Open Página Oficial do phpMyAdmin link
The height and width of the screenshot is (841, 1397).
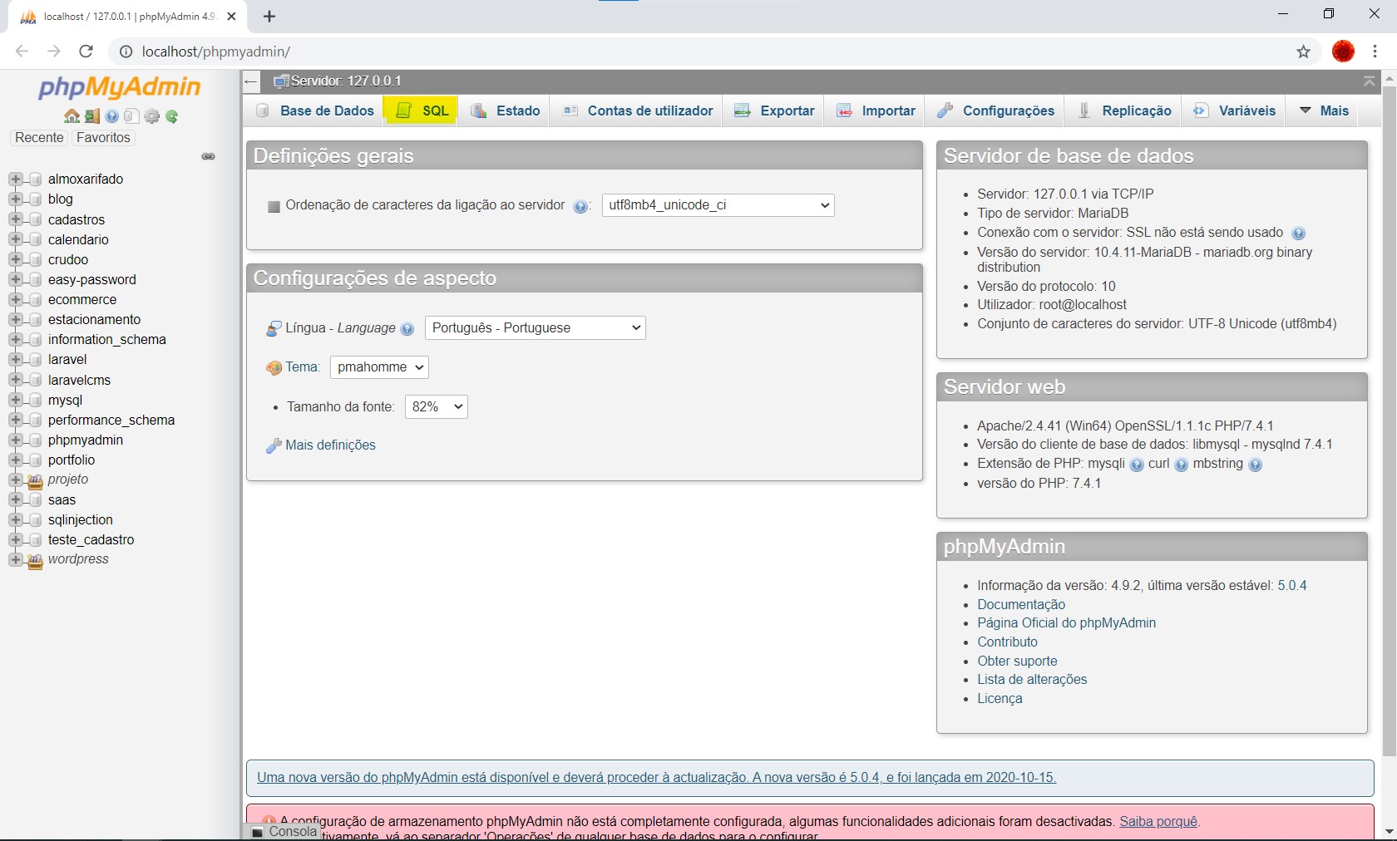(x=1066, y=623)
